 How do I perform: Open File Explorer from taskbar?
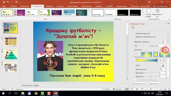tap(23, 93)
